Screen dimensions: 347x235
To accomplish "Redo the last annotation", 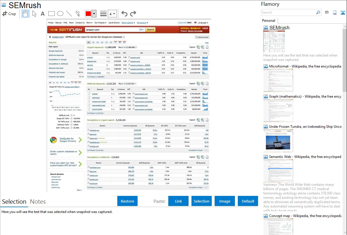I will point(133,14).
